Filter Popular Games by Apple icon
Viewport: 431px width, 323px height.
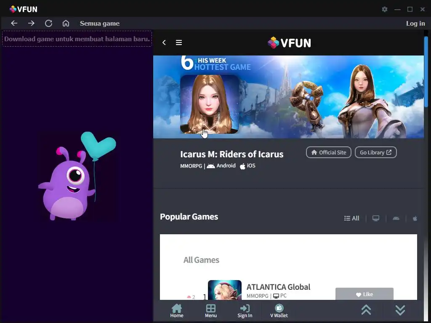(x=415, y=218)
